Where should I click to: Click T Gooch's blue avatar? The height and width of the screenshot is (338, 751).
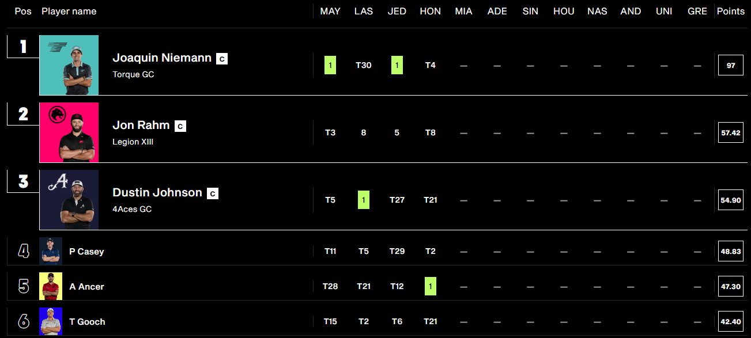[51, 321]
